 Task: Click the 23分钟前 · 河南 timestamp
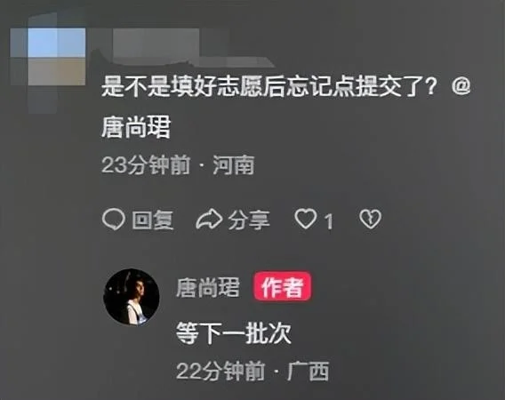178,165
